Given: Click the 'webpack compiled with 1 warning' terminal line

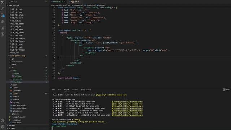Looking at the screenshot, I should pos(66,120).
